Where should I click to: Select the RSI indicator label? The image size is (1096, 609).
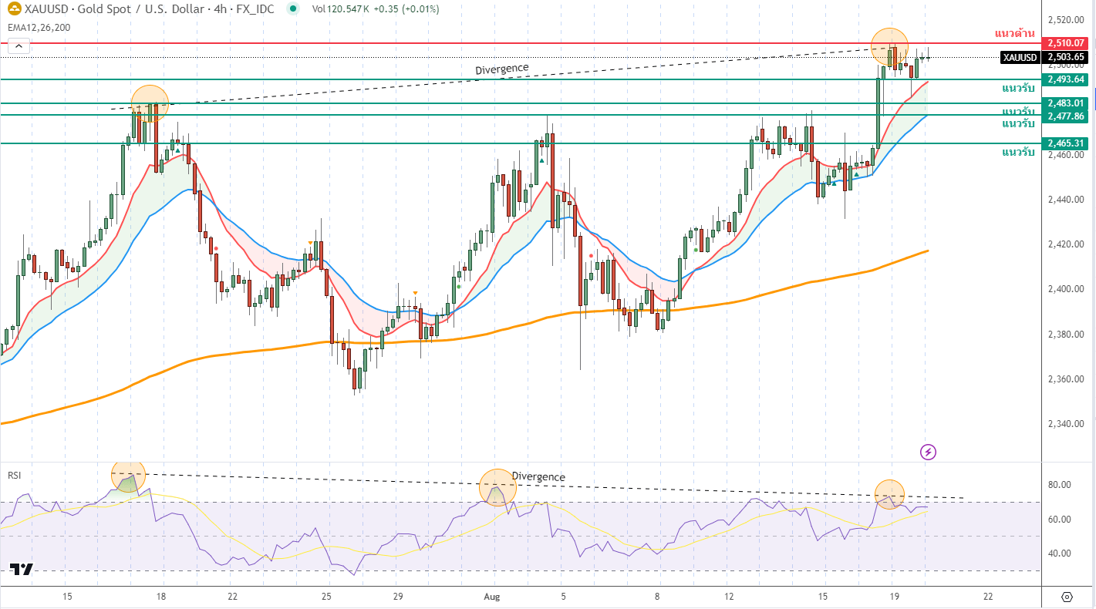(x=14, y=476)
